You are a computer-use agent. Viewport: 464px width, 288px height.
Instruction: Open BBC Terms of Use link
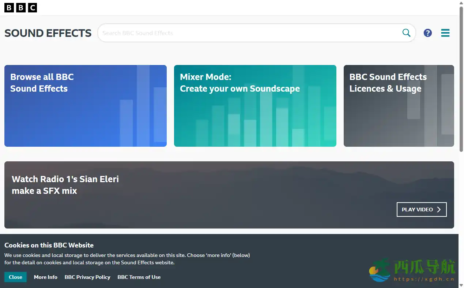(139, 277)
